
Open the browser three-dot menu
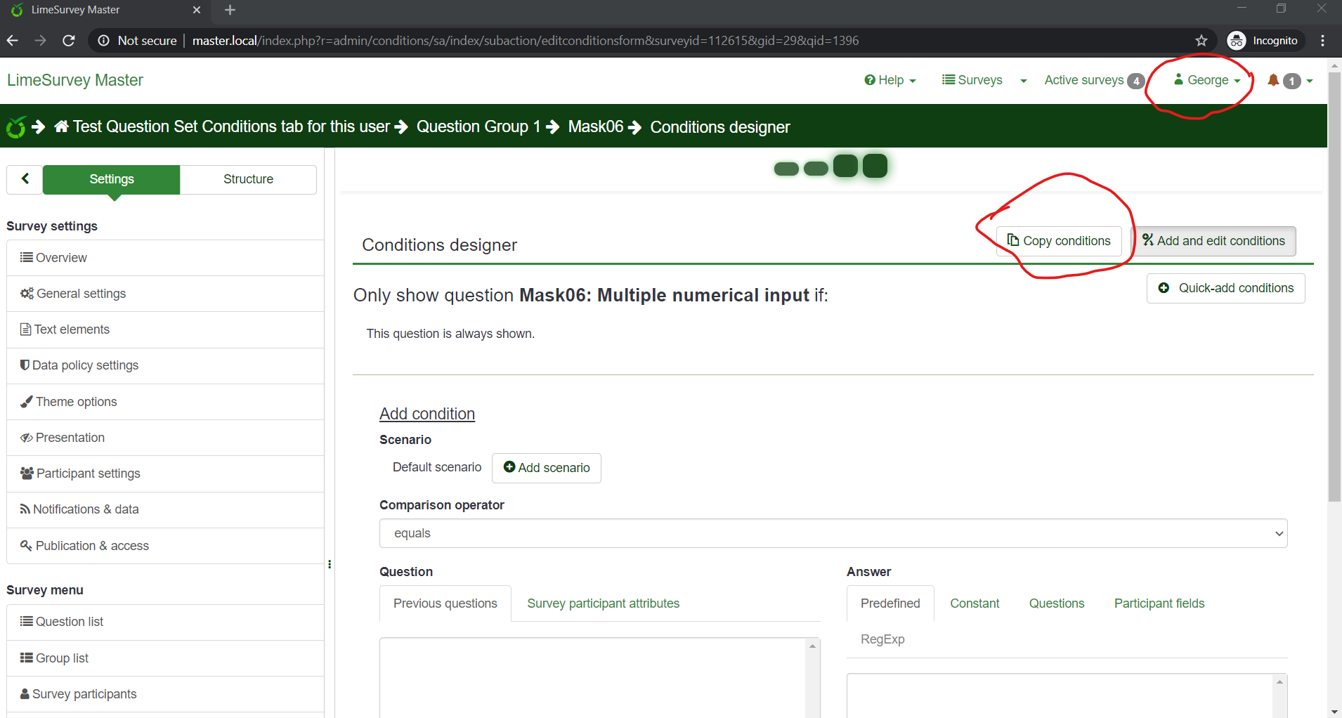pyautogui.click(x=1322, y=41)
